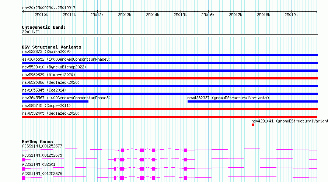
Task: Click the rightmost exon box of NM_001252677
Action: 185,150
